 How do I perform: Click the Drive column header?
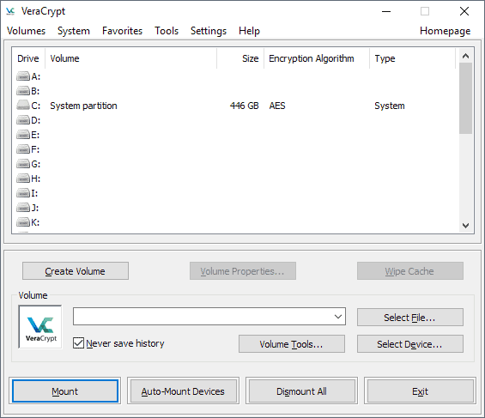28,58
